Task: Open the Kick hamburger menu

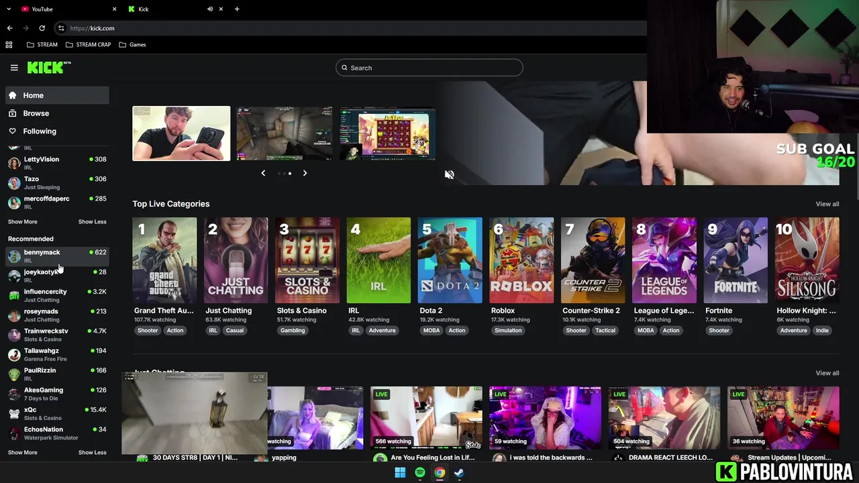Action: click(14, 68)
